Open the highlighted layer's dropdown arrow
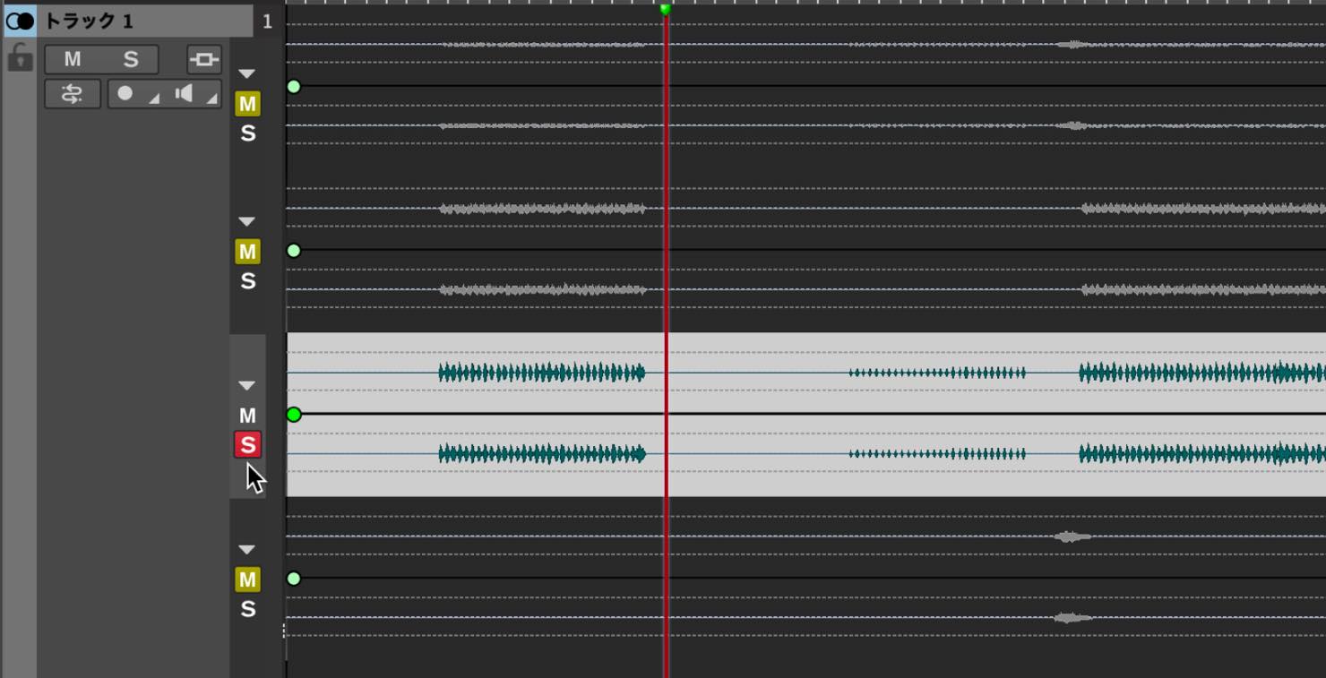 246,385
